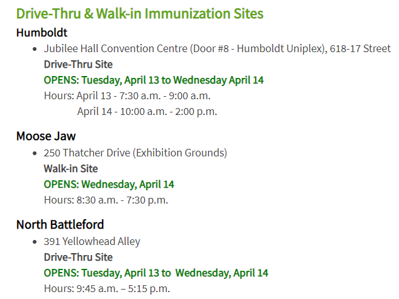
Task: Click the Drive-Thru & Walk-in Immunization Sites heading
Action: point(140,13)
